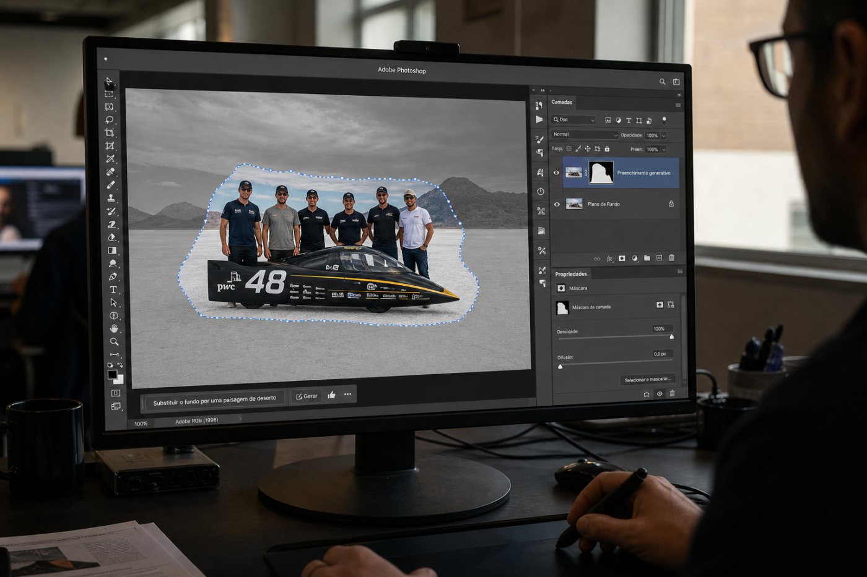Select the Hand tool

coord(114,328)
